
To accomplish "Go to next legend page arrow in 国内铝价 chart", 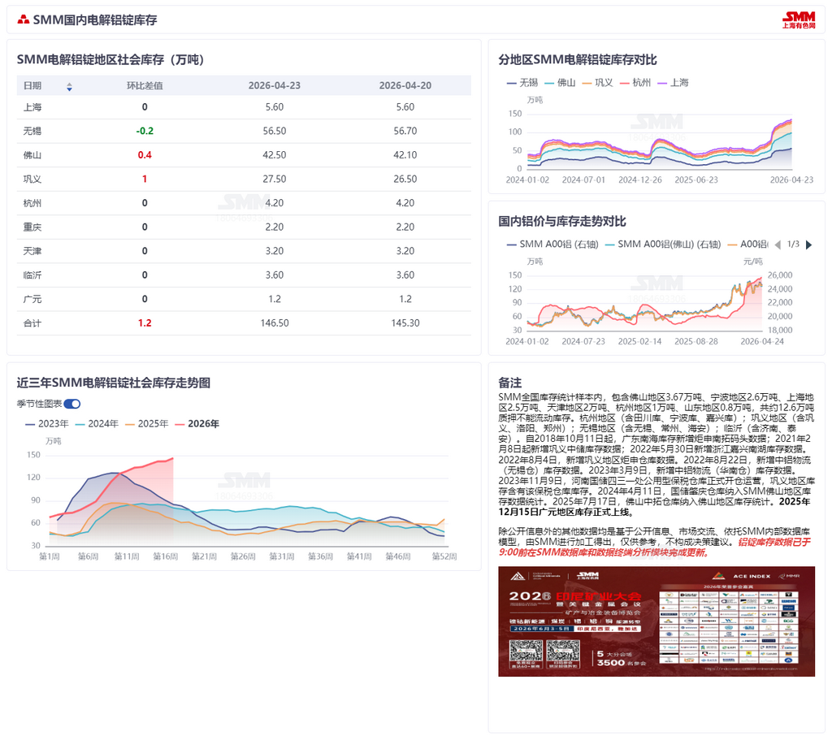I will tap(808, 245).
